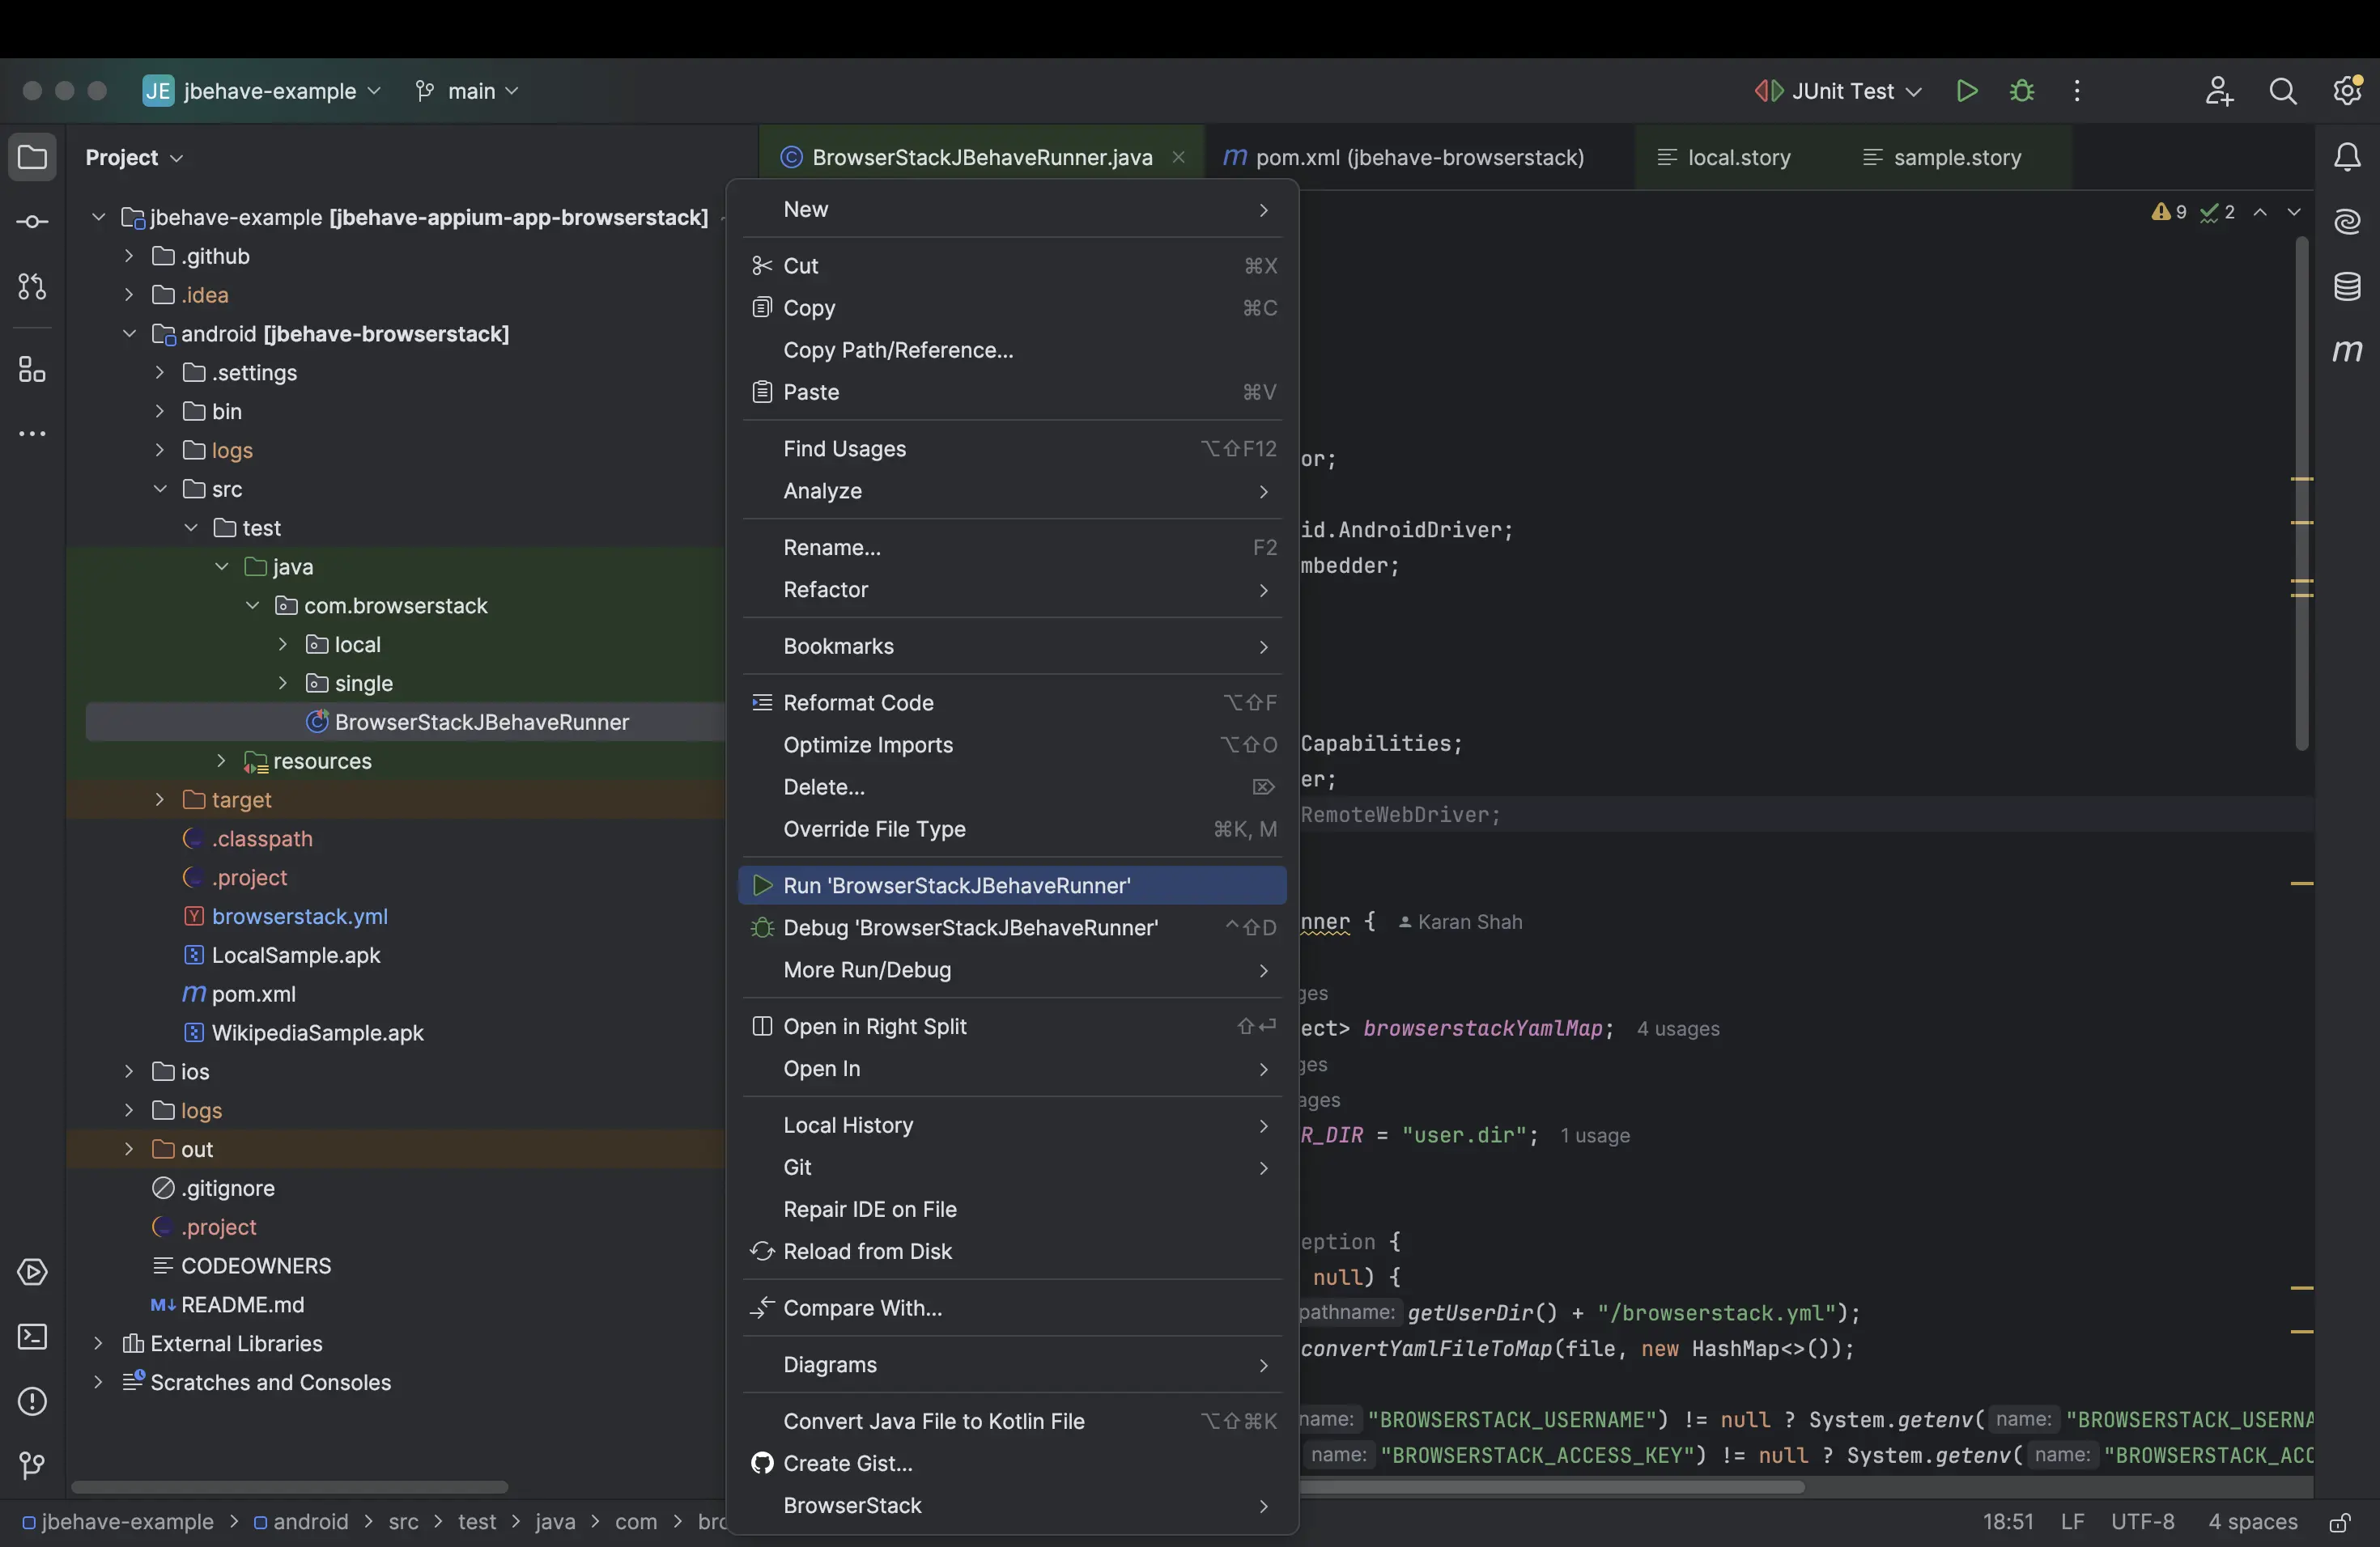The width and height of the screenshot is (2380, 1547).
Task: Open the Commit tool window icon
Action: 32,222
